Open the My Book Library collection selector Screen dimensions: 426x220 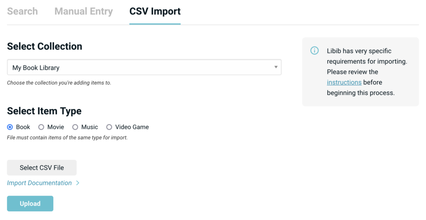click(144, 68)
